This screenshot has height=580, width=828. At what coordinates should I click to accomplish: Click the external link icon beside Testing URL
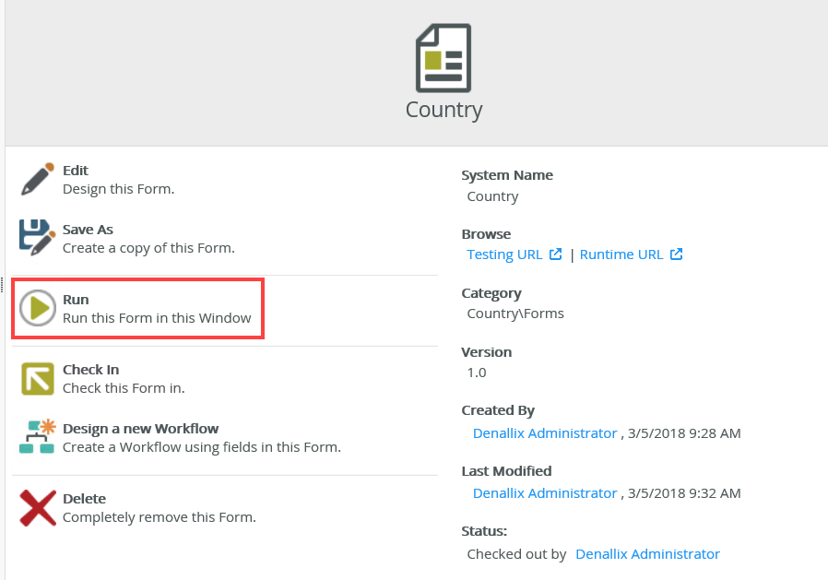point(556,254)
